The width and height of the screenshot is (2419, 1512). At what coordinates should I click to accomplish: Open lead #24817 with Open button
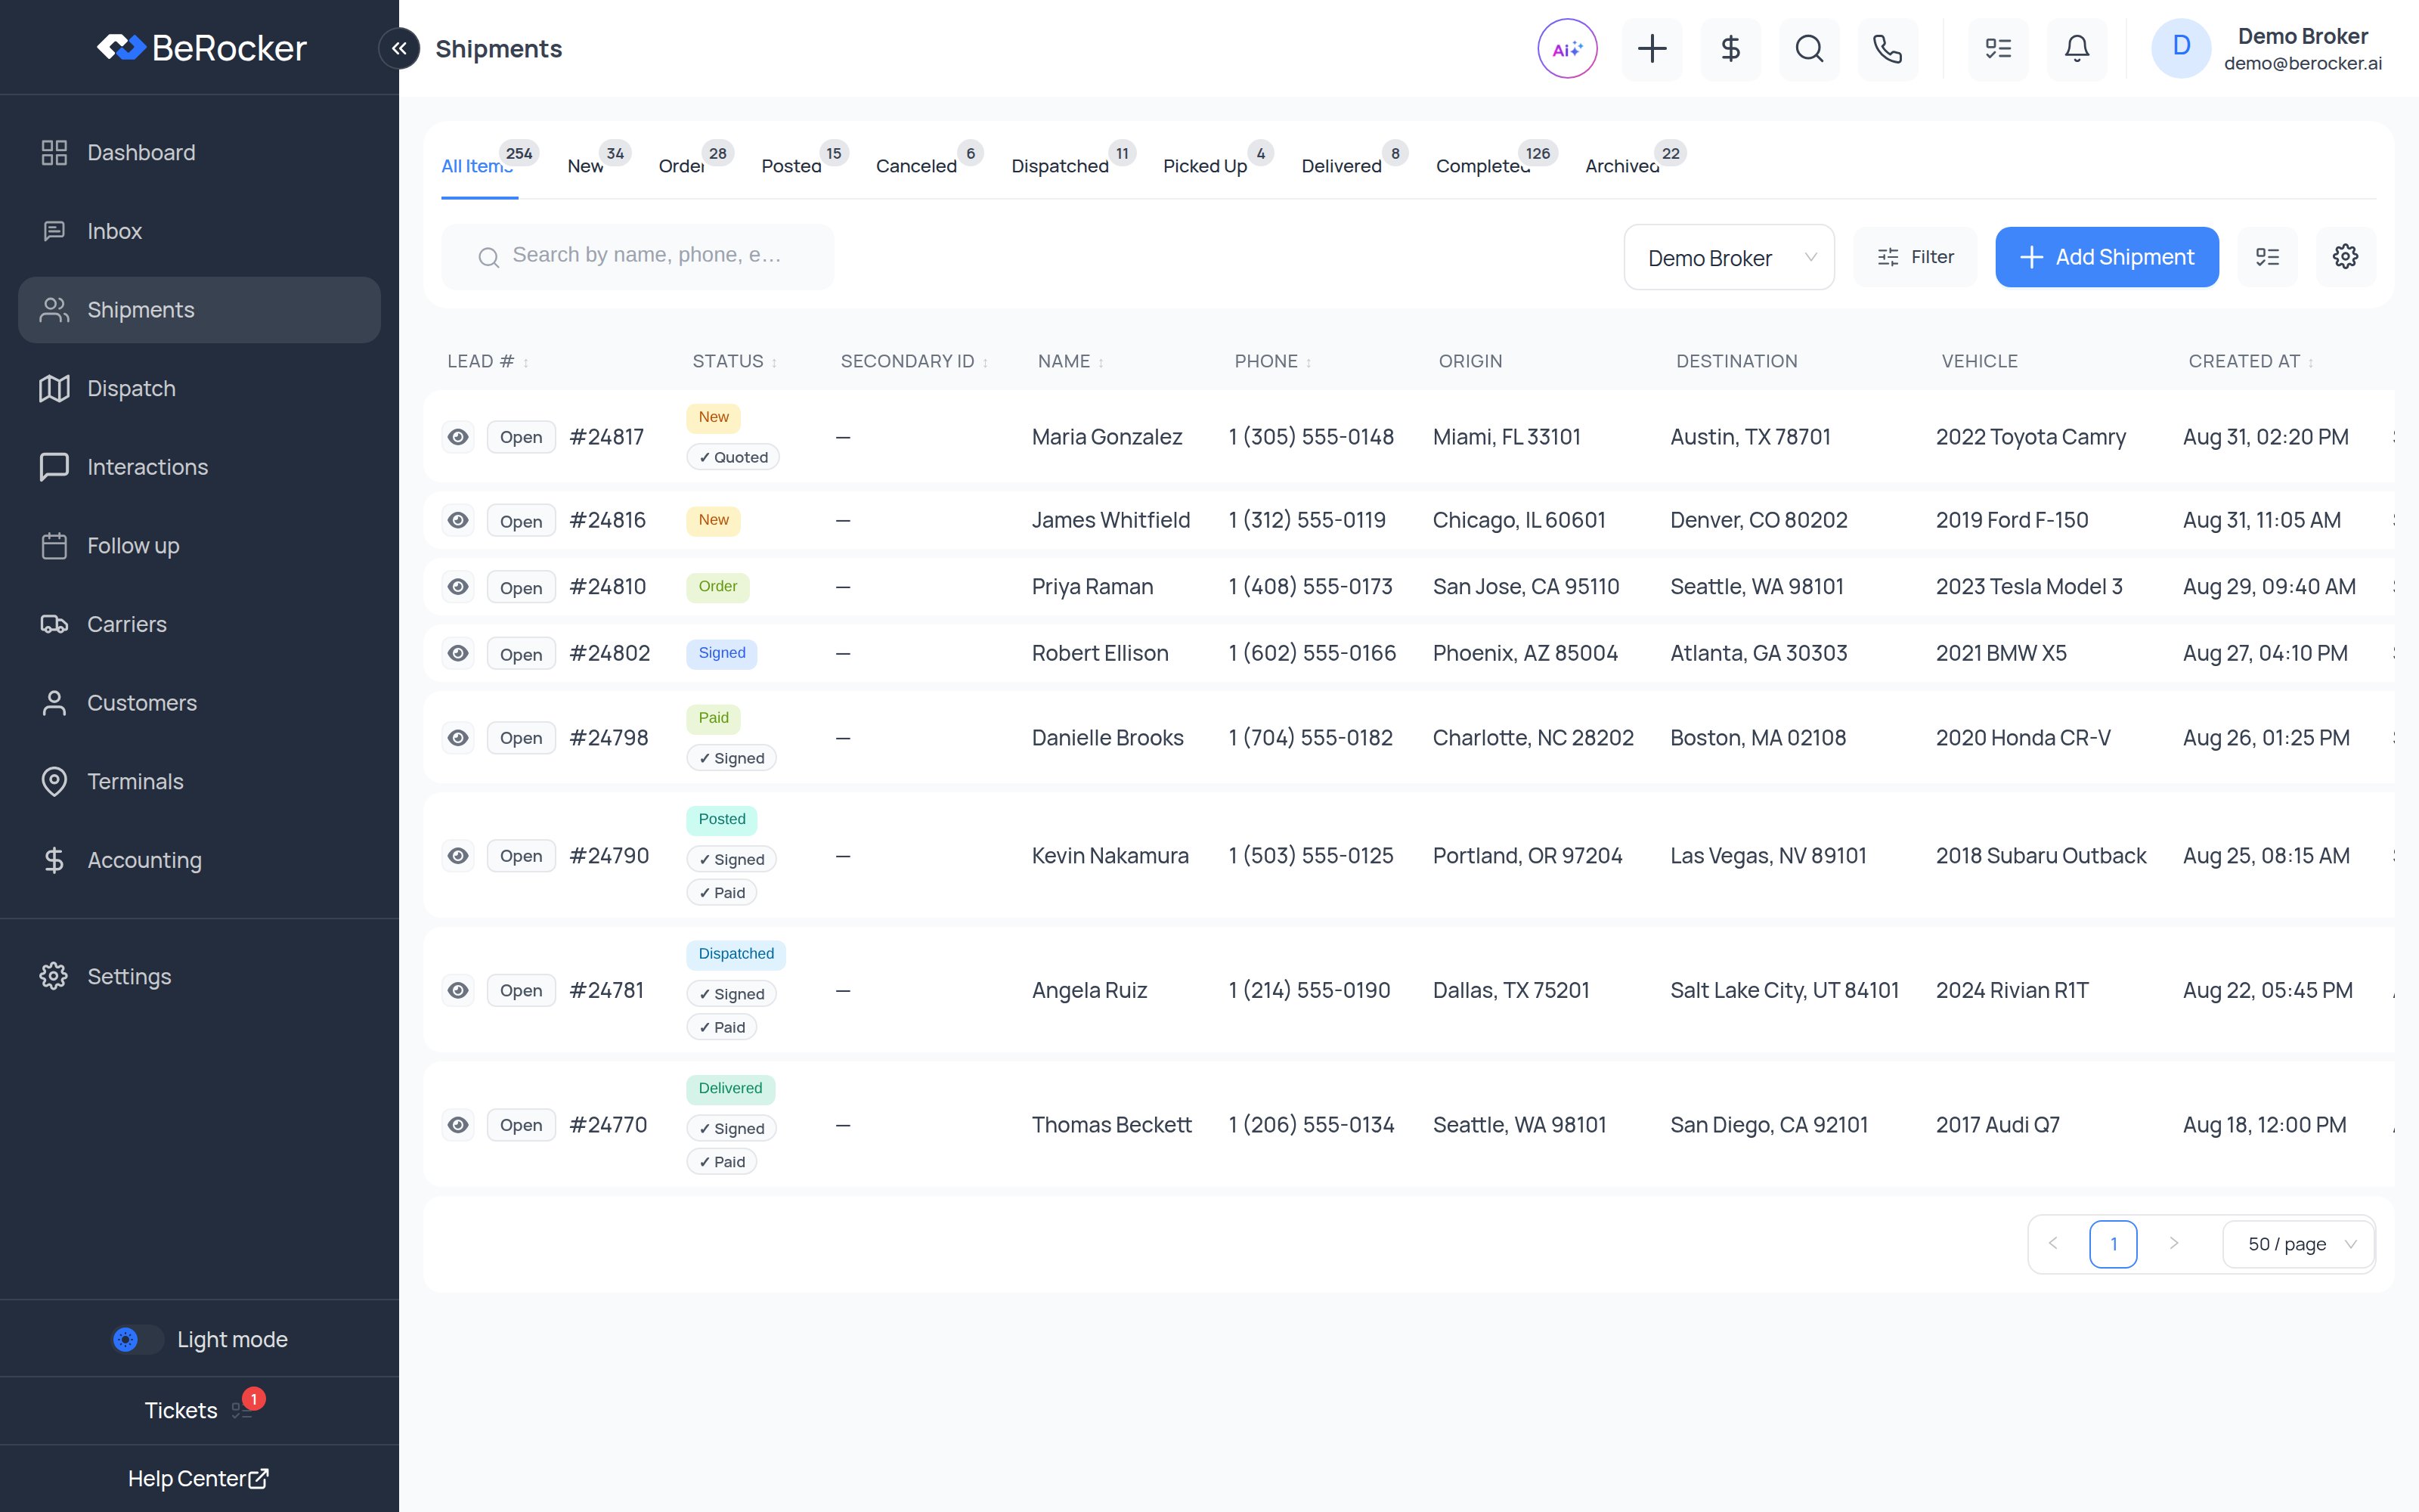(521, 437)
